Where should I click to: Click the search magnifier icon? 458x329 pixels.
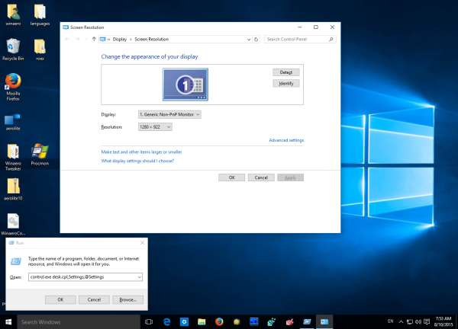(331, 40)
